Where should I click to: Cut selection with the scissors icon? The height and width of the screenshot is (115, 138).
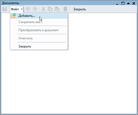[x=43, y=9]
